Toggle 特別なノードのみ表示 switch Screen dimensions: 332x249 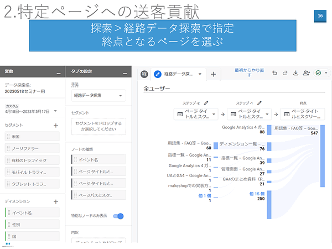click(118, 216)
